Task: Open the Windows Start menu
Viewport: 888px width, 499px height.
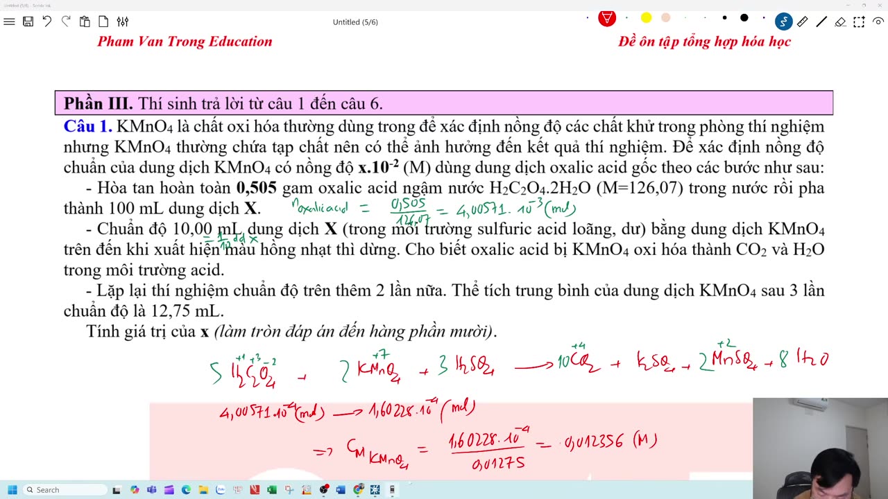Action: point(12,490)
